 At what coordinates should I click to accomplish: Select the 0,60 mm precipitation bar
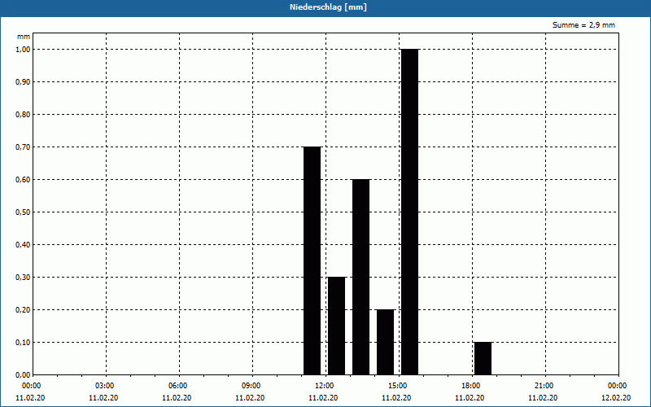(x=360, y=277)
